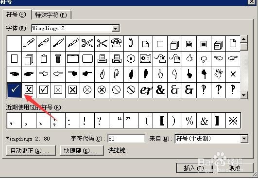Image resolution: width=258 pixels, height=179 pixels.
Task: Select the plain X mark symbol
Action: 233,74
